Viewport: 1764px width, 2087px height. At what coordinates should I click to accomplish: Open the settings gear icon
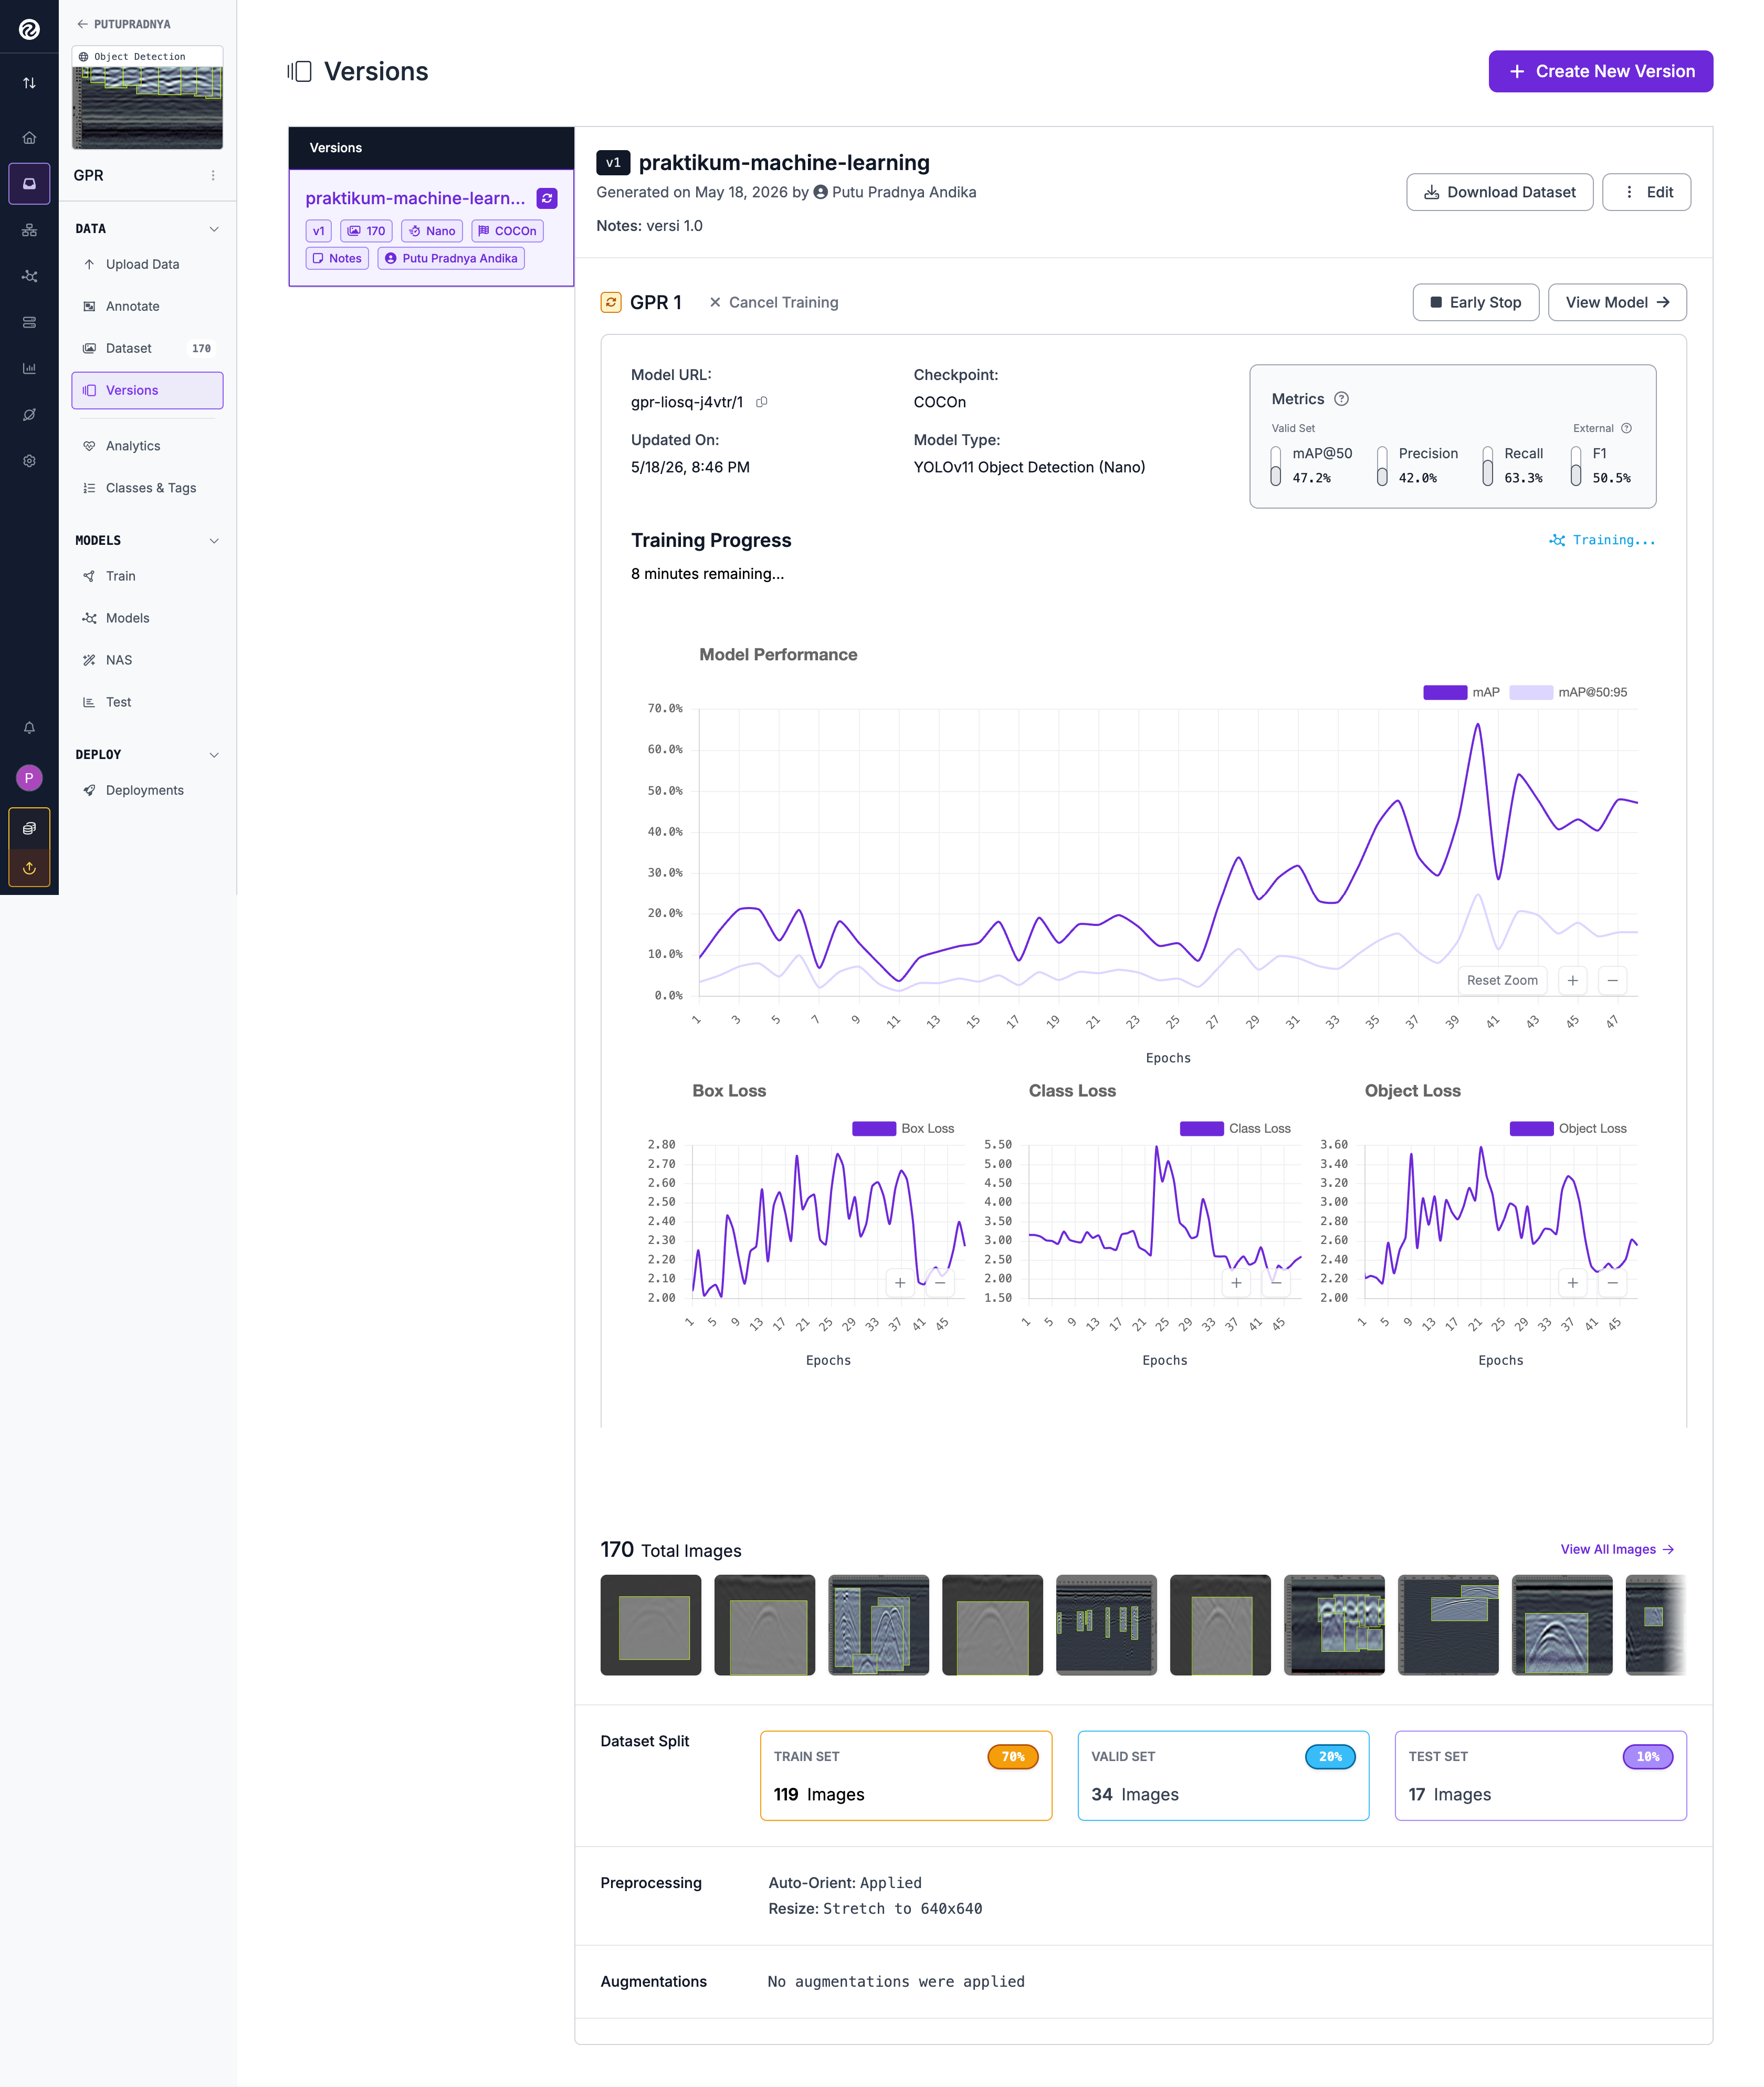tap(29, 461)
